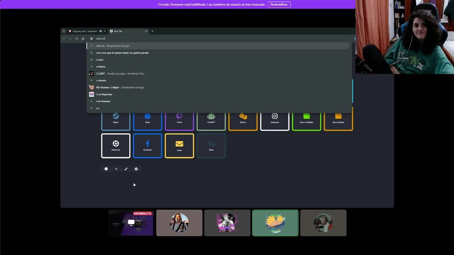Select the second participant avatar thumbnail
Image resolution: width=454 pixels, height=255 pixels.
[x=179, y=223]
